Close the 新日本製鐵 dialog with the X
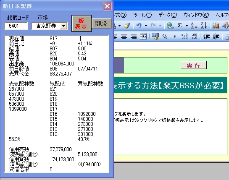 pyautogui.click(x=107, y=6)
